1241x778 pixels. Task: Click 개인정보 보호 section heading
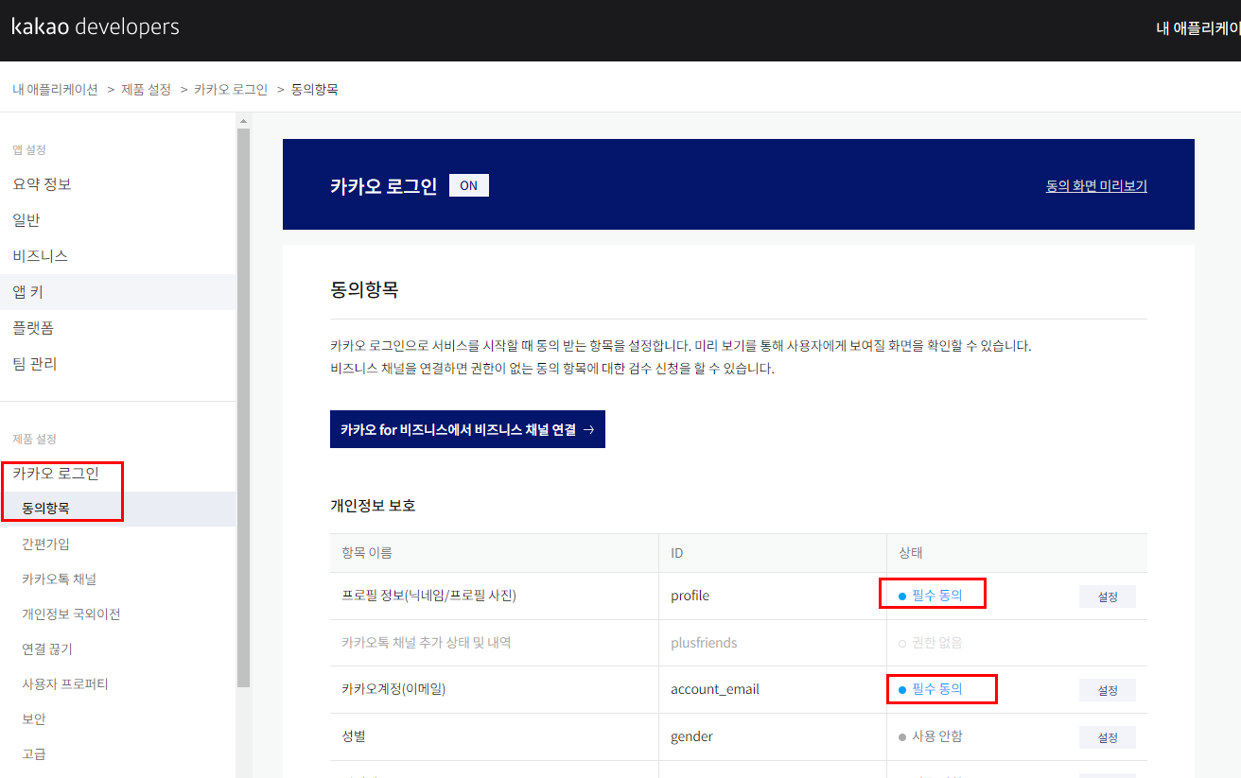[x=373, y=506]
